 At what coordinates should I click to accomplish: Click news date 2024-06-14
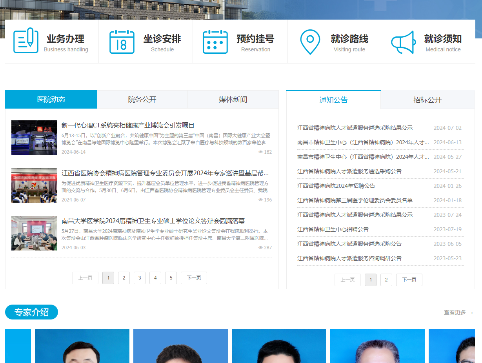73,152
